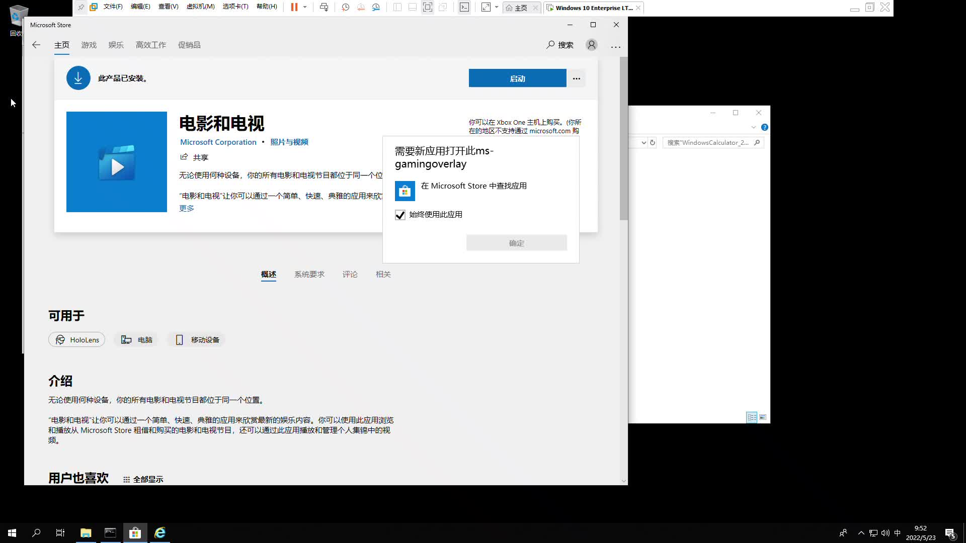Open the user account profile icon
Viewport: 966px width, 543px height.
pos(592,45)
